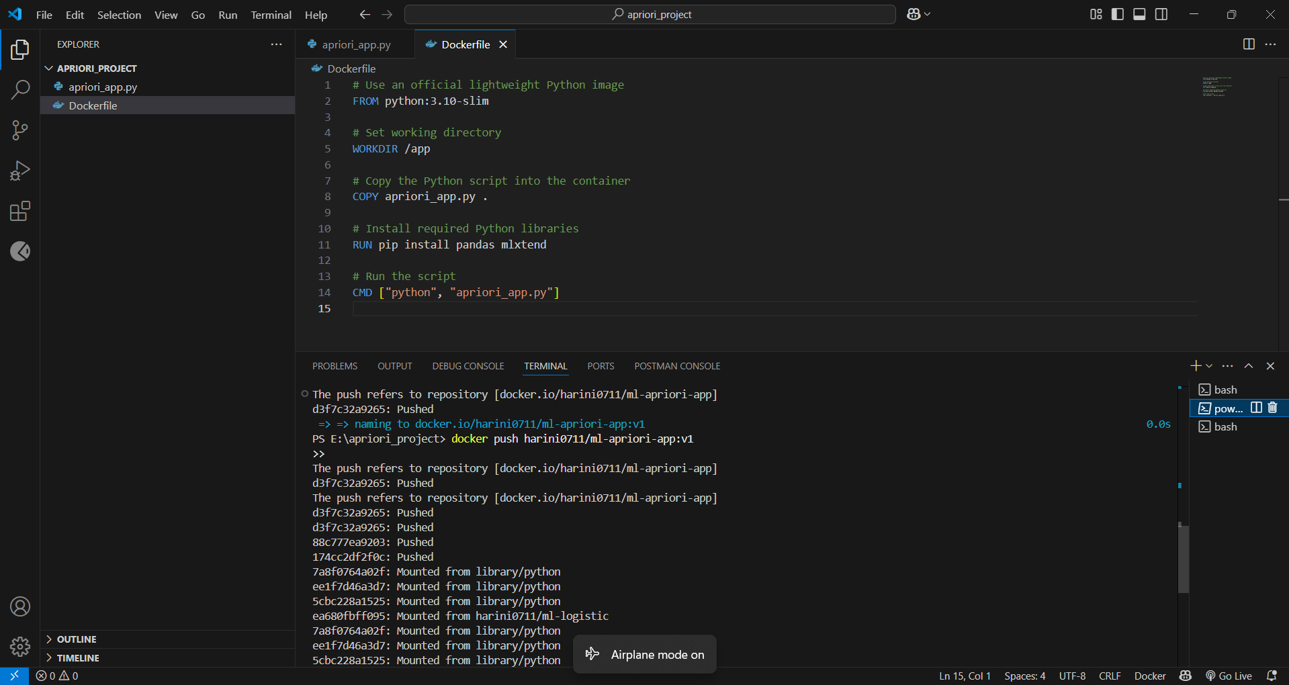Open the Go menu

pyautogui.click(x=198, y=15)
